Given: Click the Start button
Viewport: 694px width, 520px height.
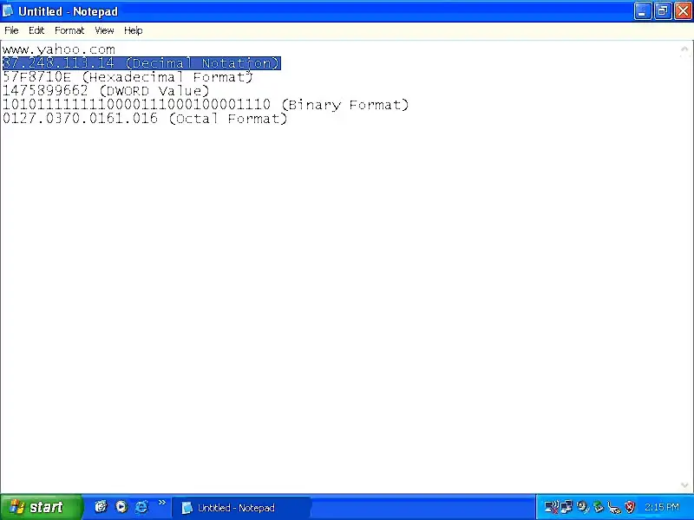Looking at the screenshot, I should [x=41, y=507].
